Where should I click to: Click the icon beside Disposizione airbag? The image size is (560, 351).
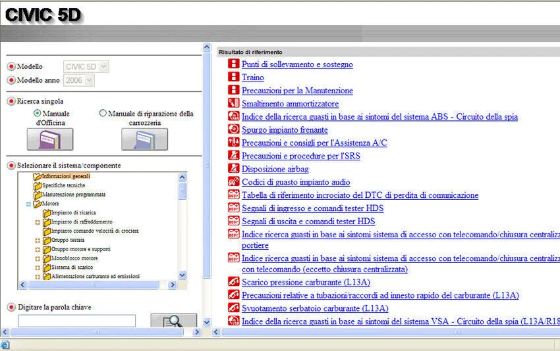click(x=234, y=168)
